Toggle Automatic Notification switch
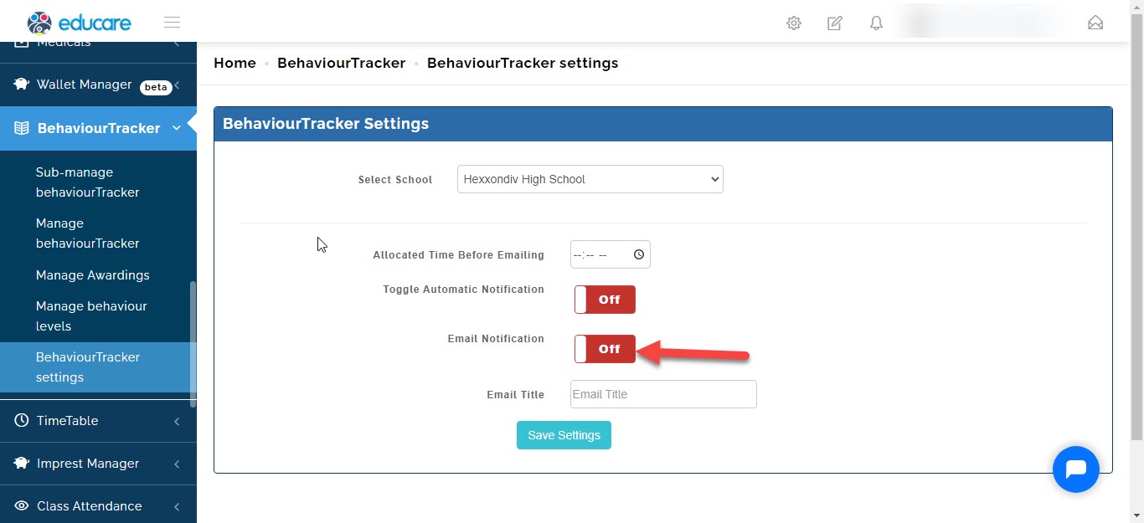Screen dimensions: 1144x523 tap(605, 300)
